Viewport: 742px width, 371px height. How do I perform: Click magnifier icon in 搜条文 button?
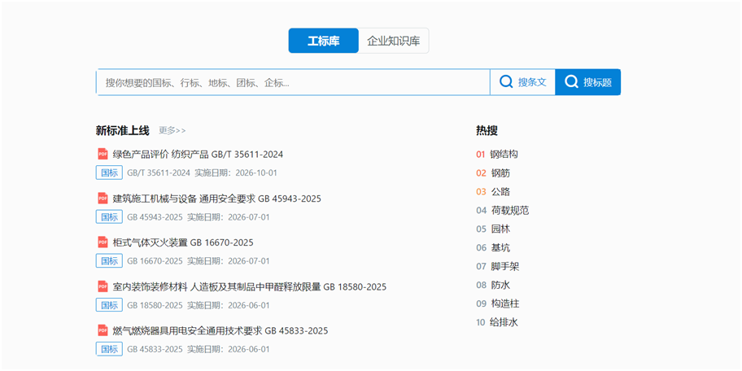(506, 82)
